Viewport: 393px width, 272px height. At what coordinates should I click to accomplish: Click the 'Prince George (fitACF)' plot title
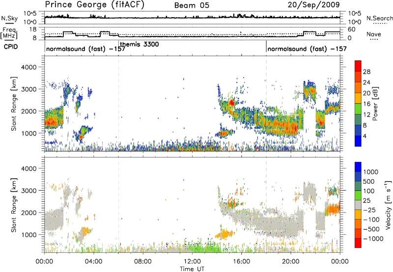click(95, 4)
